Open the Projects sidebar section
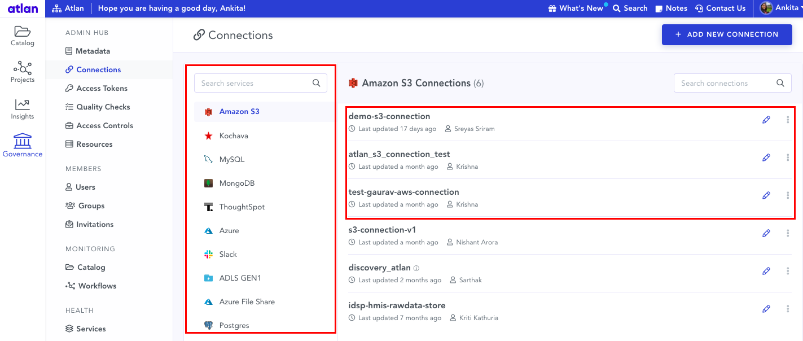 click(23, 72)
